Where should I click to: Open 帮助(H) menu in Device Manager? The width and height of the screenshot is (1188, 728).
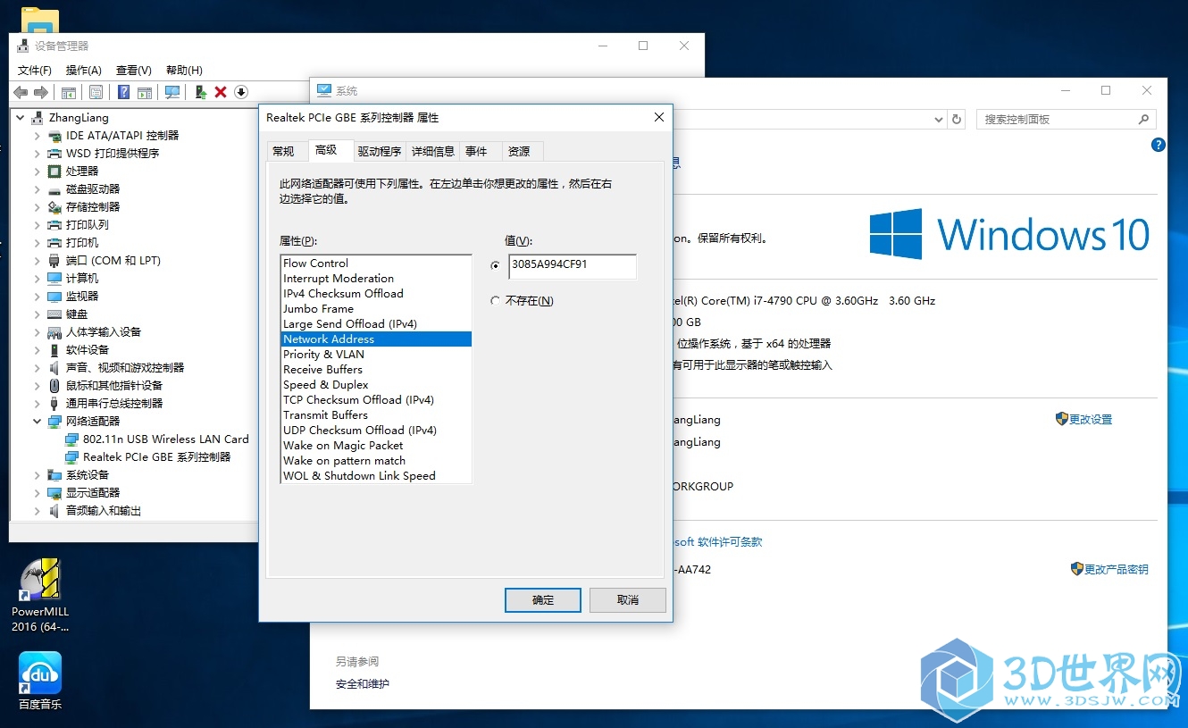184,70
